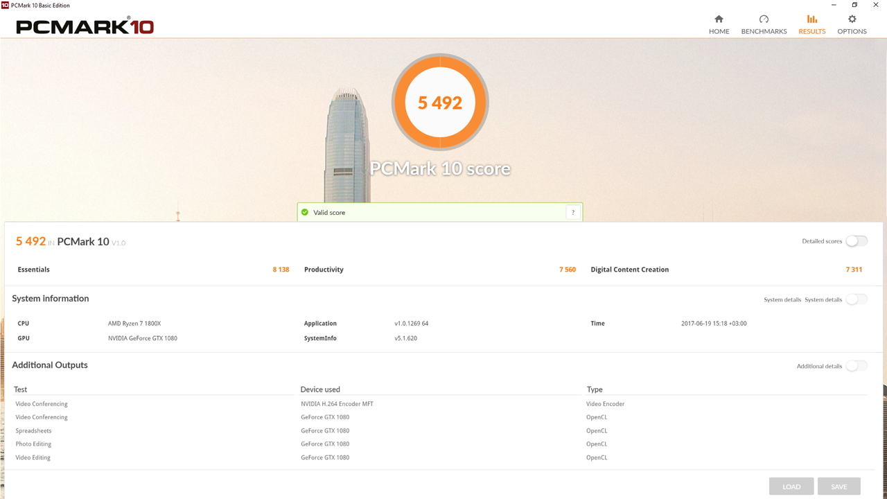Click the PCMark 10 logo
This screenshot has height=499, width=887.
pyautogui.click(x=85, y=26)
